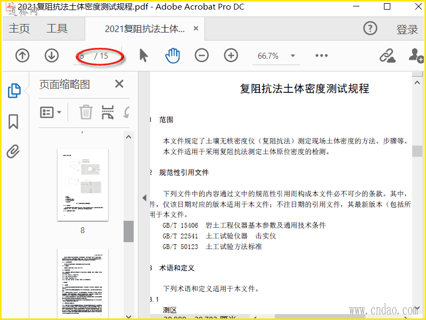Maximize the Acrobat window

point(387,6)
